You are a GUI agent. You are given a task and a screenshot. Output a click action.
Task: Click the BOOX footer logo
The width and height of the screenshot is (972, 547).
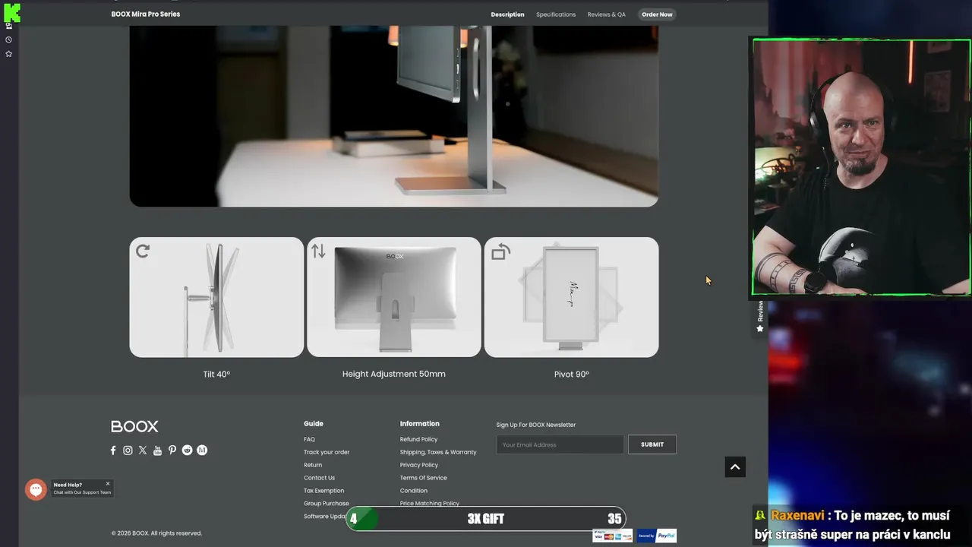[x=134, y=426]
